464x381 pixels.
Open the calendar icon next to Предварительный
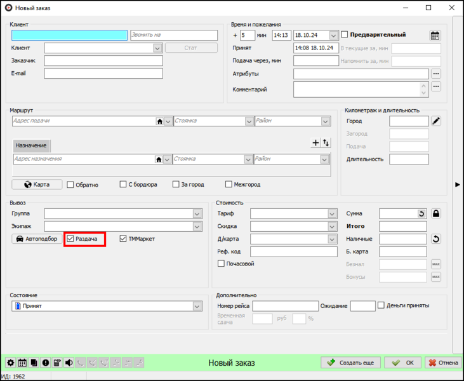click(435, 36)
